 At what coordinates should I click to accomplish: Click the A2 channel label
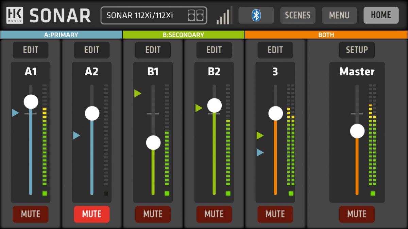click(x=92, y=72)
